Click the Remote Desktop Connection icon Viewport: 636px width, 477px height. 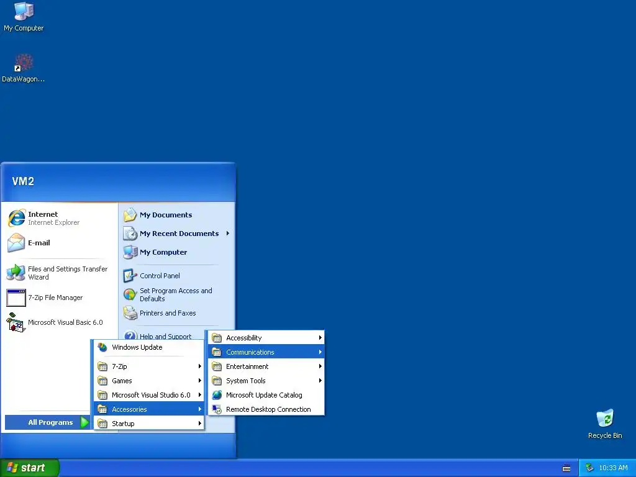pos(217,409)
